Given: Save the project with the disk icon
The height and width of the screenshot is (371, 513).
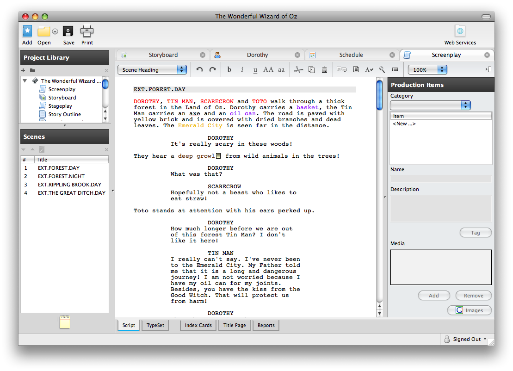Looking at the screenshot, I should (68, 31).
